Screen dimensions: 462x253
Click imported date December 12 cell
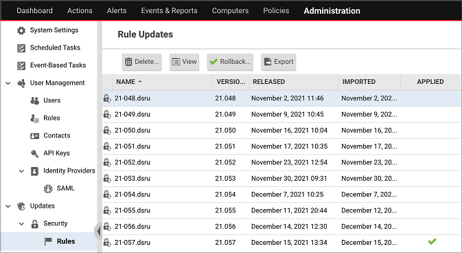coord(369,210)
